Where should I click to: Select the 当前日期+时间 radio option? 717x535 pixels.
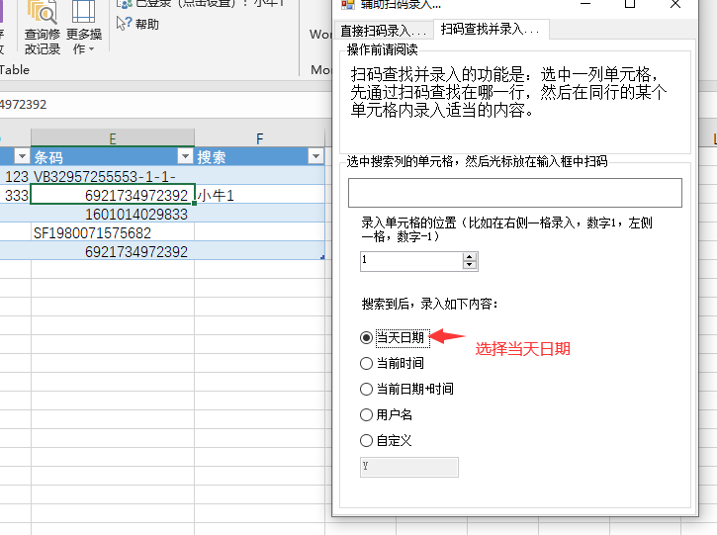pyautogui.click(x=367, y=389)
